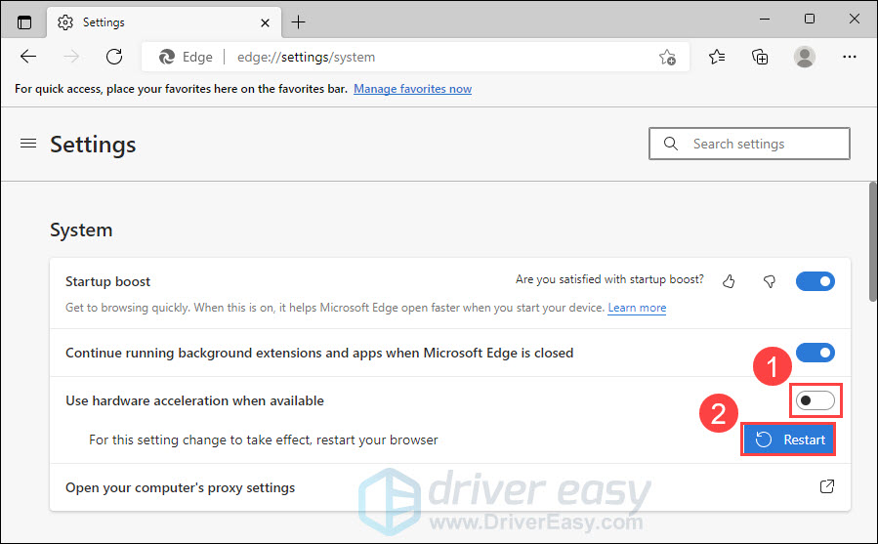Refresh the page with reload icon
Image resolution: width=878 pixels, height=544 pixels.
pos(114,57)
